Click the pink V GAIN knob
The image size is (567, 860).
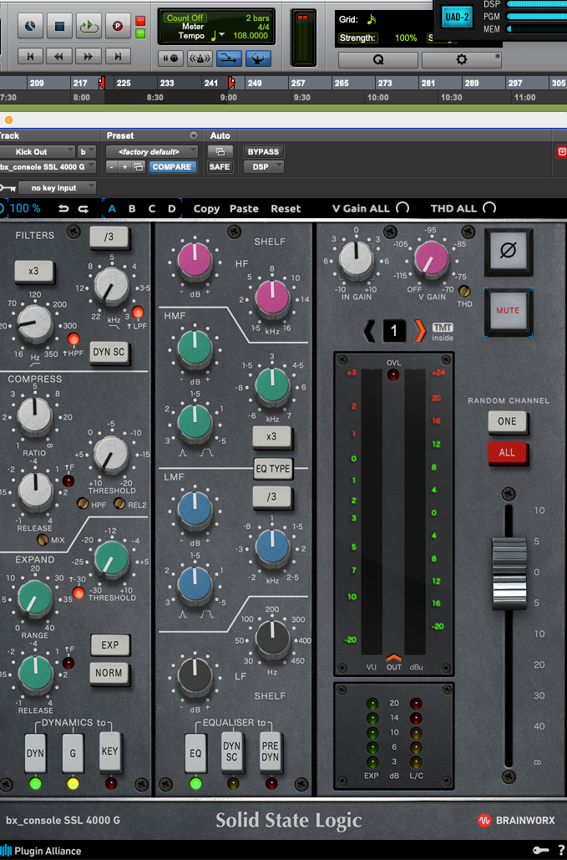[x=431, y=258]
